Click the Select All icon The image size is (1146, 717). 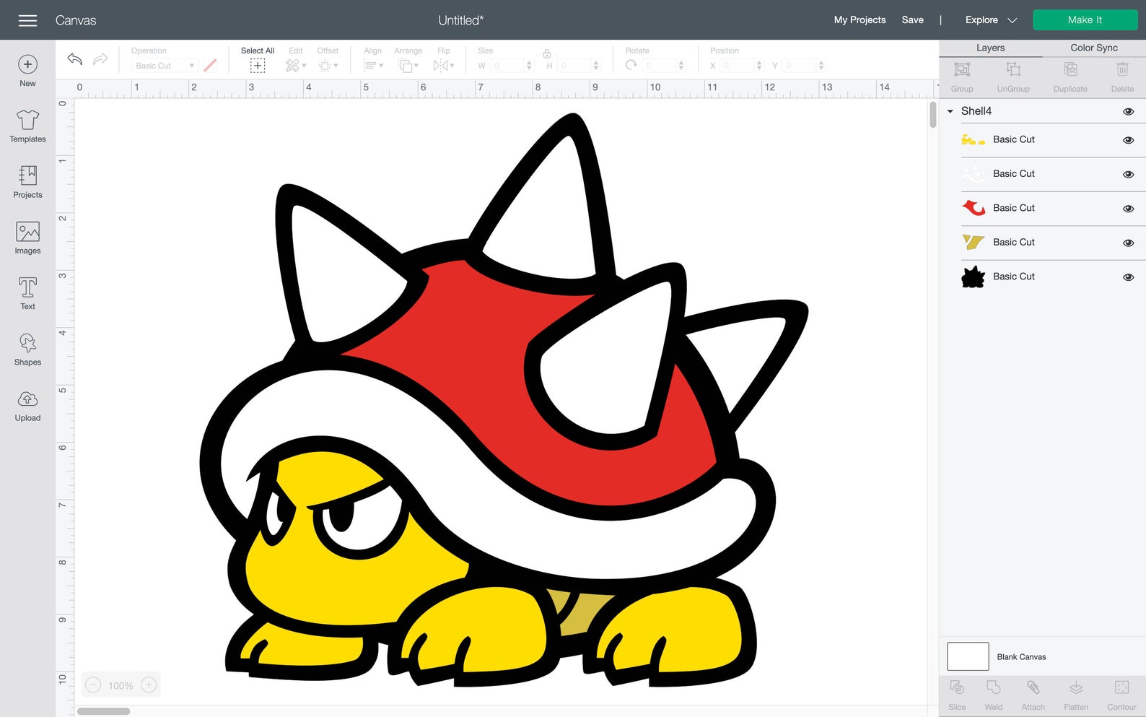click(258, 66)
